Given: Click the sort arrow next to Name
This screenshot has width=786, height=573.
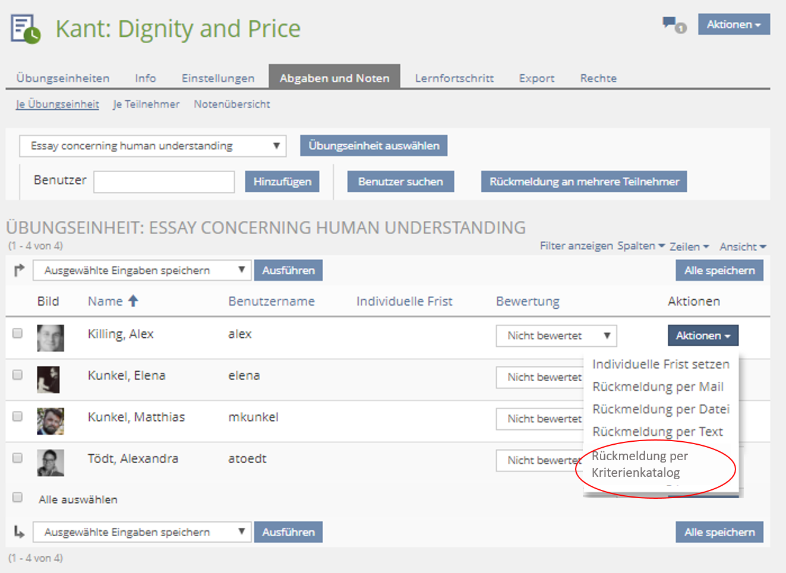Looking at the screenshot, I should (133, 301).
